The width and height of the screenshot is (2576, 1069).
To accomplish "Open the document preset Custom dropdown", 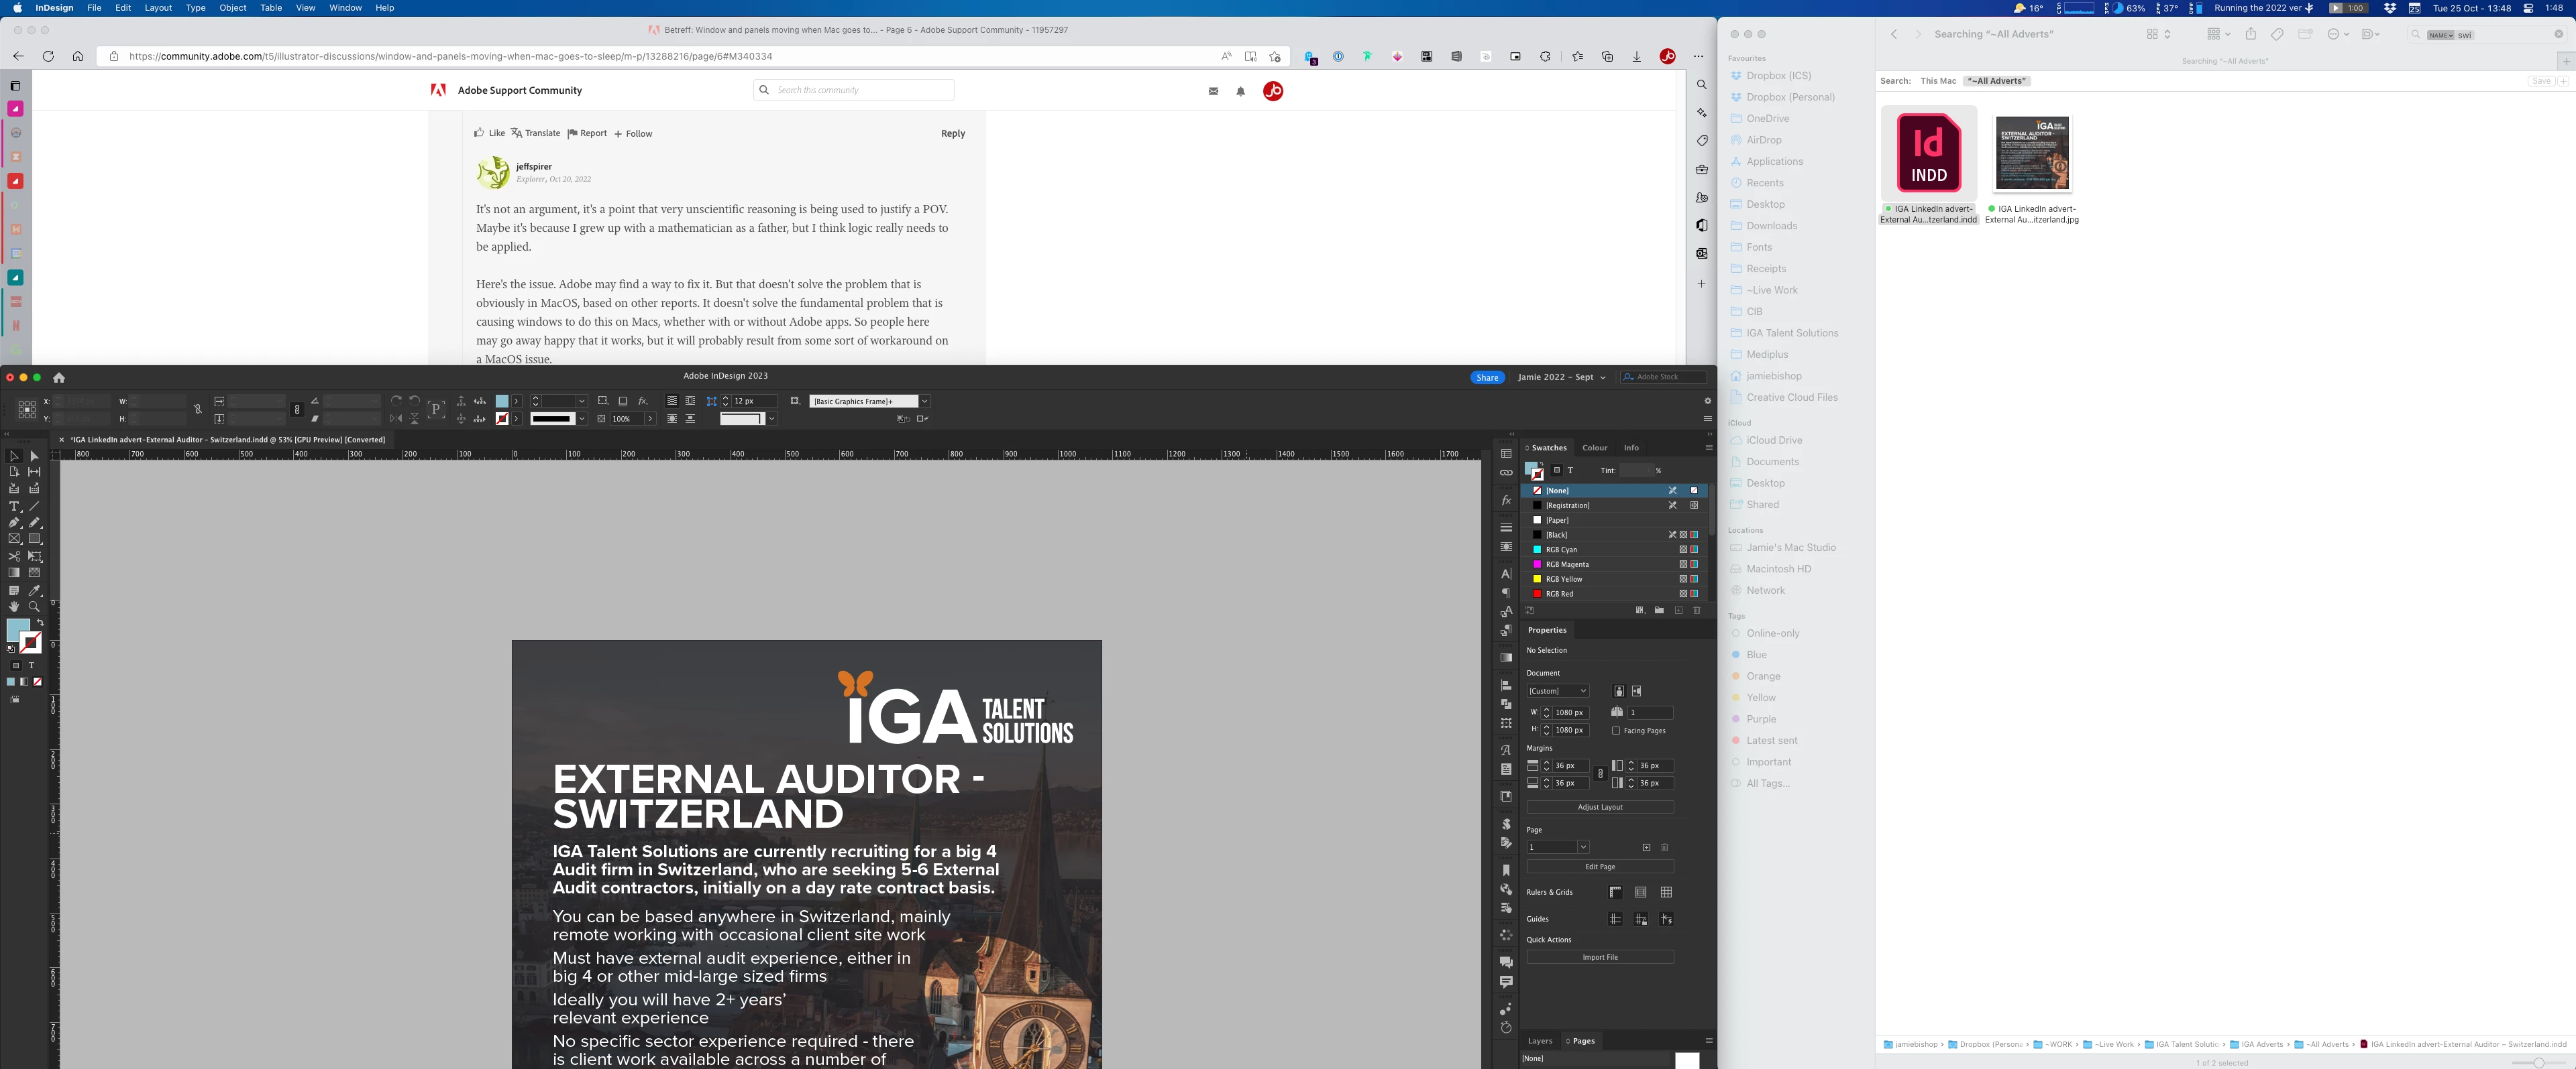I will (1557, 690).
